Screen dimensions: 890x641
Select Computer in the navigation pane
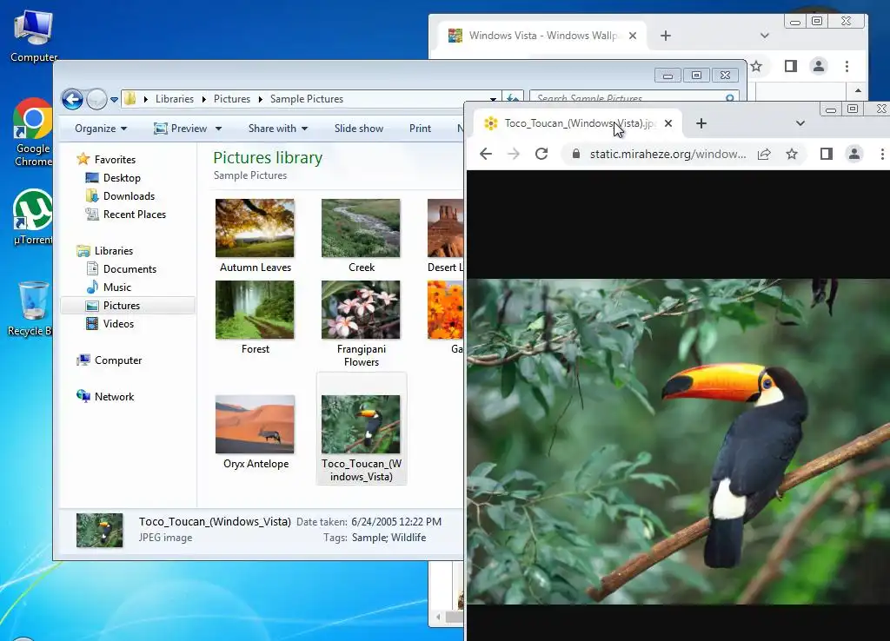tap(109, 360)
